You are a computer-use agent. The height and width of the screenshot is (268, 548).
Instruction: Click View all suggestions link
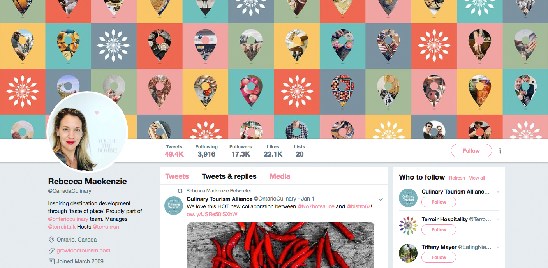point(477,178)
